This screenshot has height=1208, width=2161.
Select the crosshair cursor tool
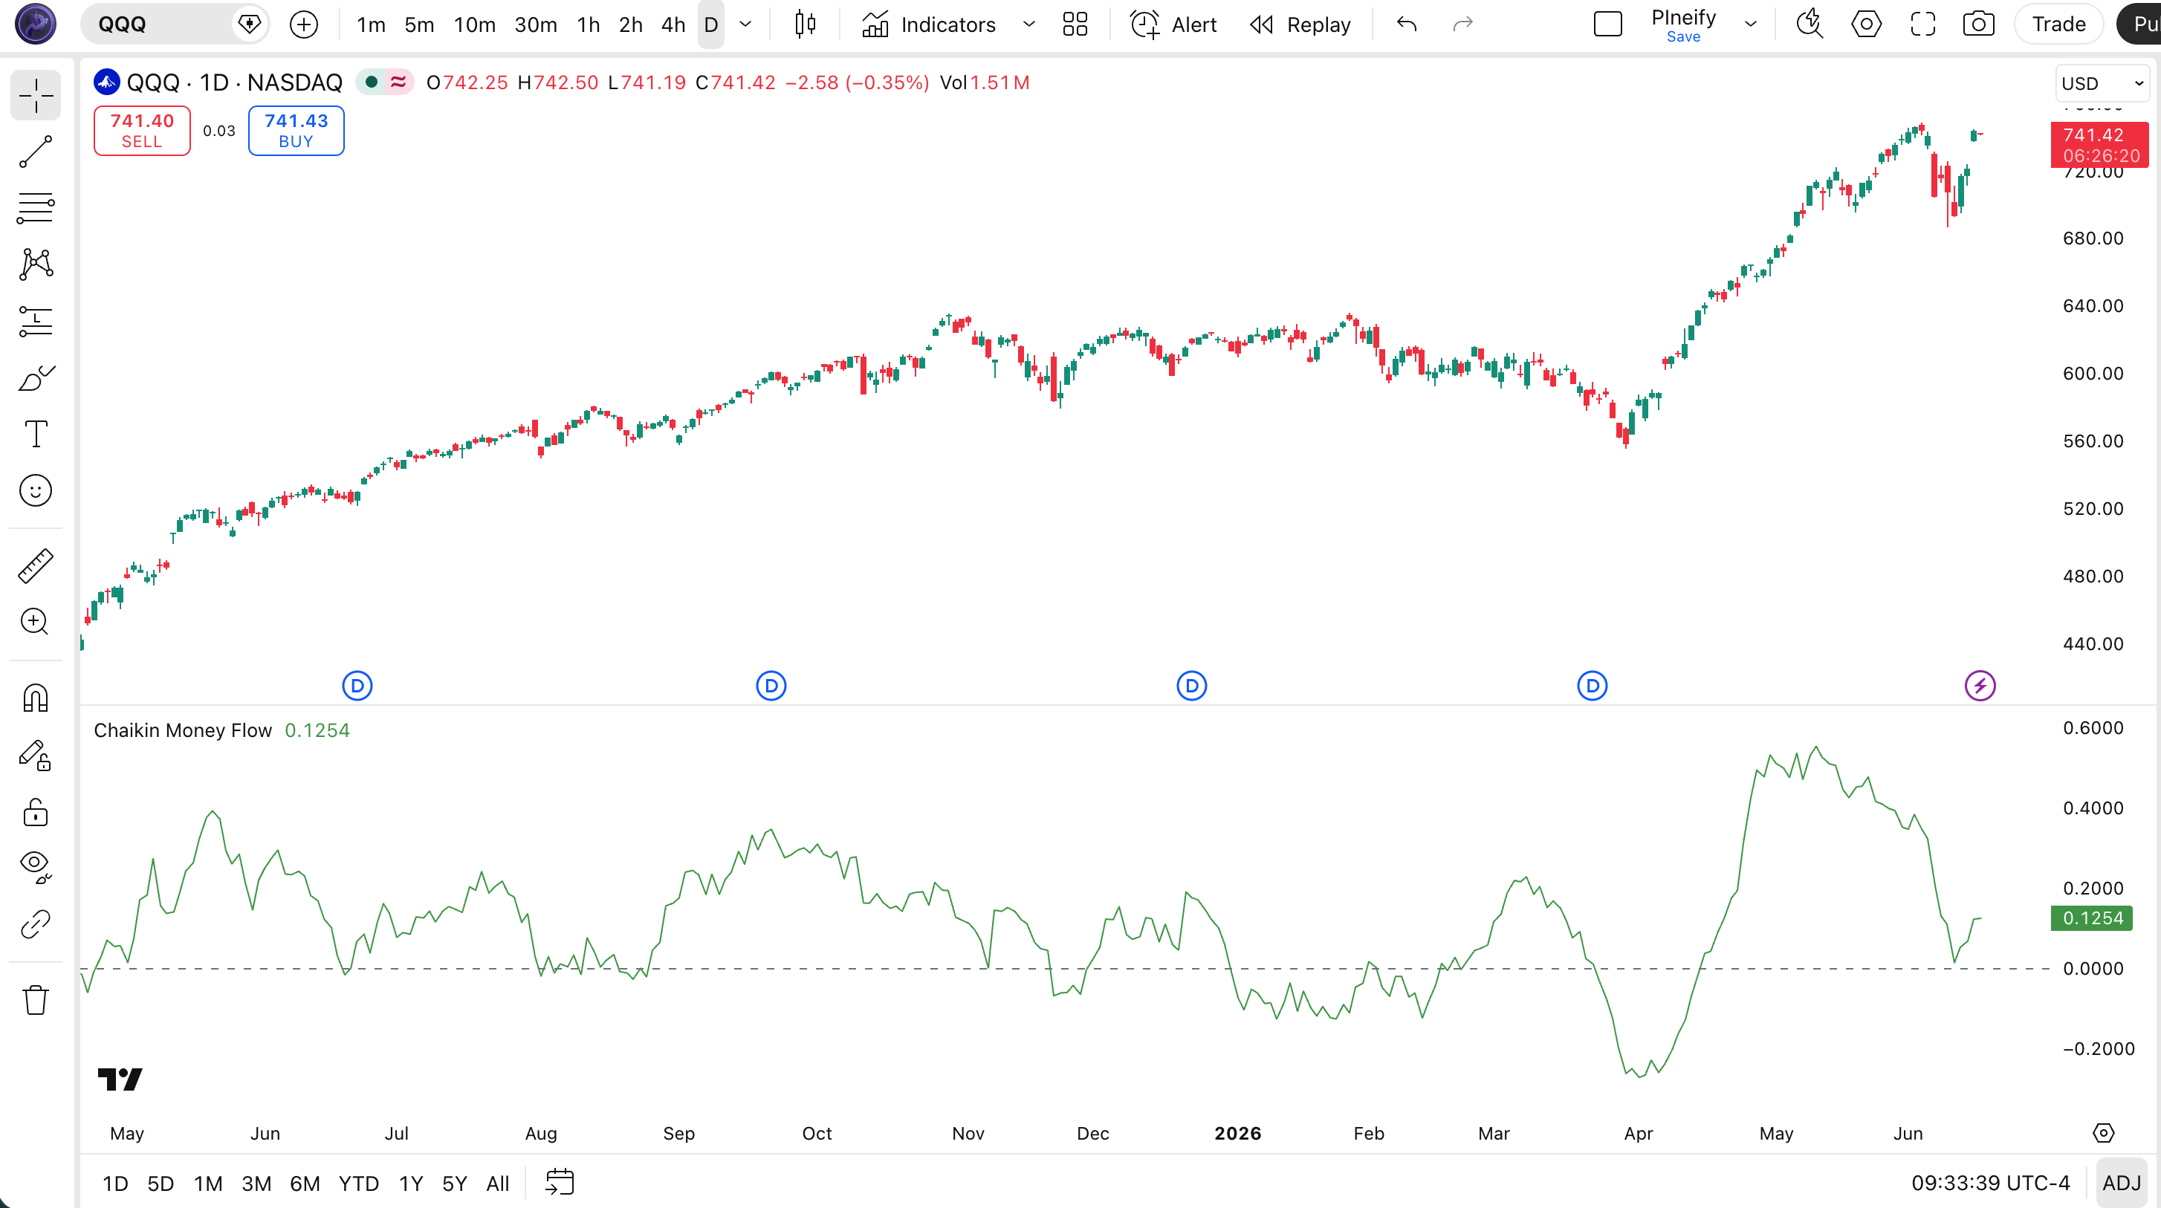[35, 96]
